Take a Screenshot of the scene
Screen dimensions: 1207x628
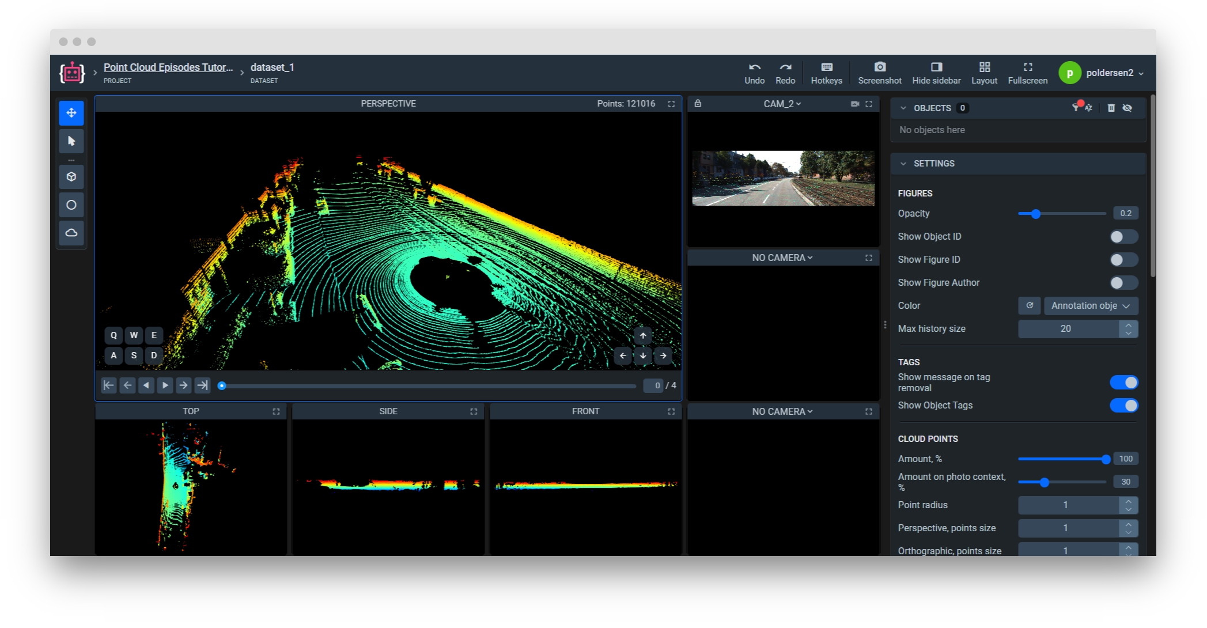[x=879, y=73]
